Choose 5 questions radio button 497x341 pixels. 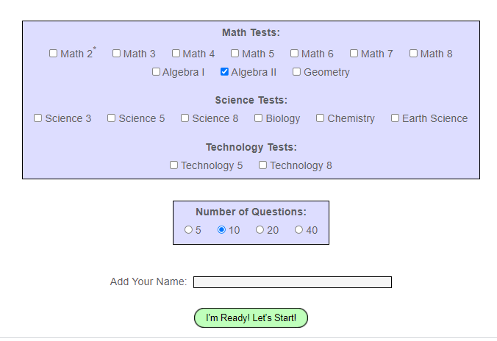[x=188, y=229]
